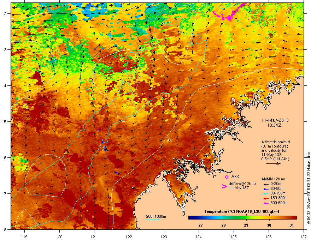This screenshot has height=240, width=311.
Task: Pick the dark blue end of temperature colorbar
Action: click(x=192, y=218)
